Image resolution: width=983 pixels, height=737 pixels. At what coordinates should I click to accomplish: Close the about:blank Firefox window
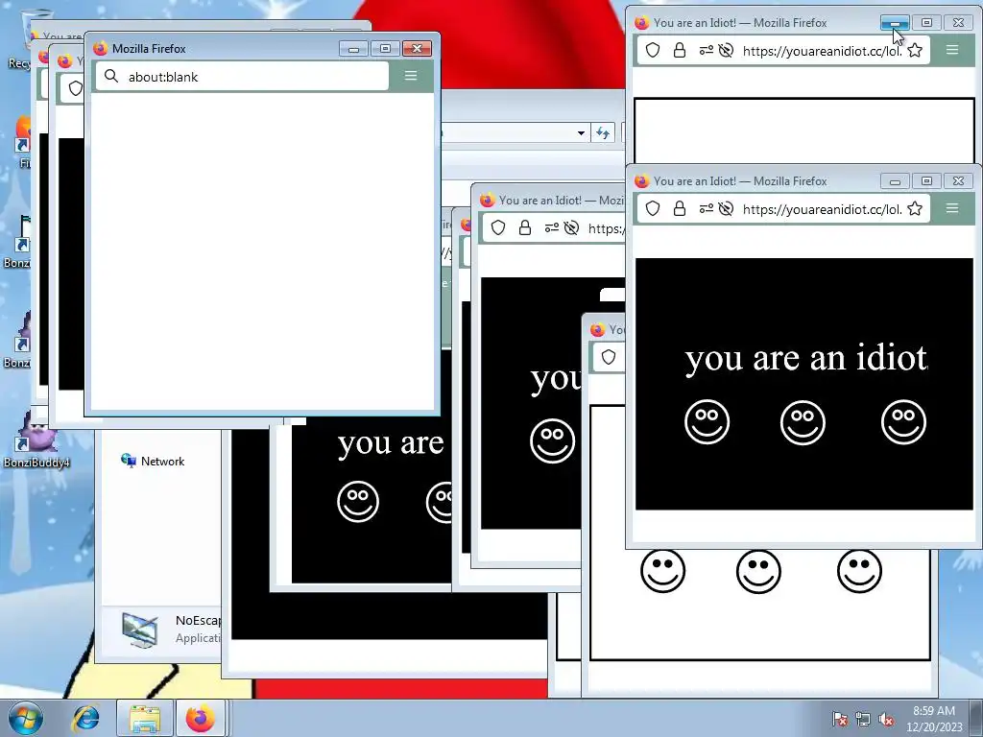pyautogui.click(x=417, y=49)
